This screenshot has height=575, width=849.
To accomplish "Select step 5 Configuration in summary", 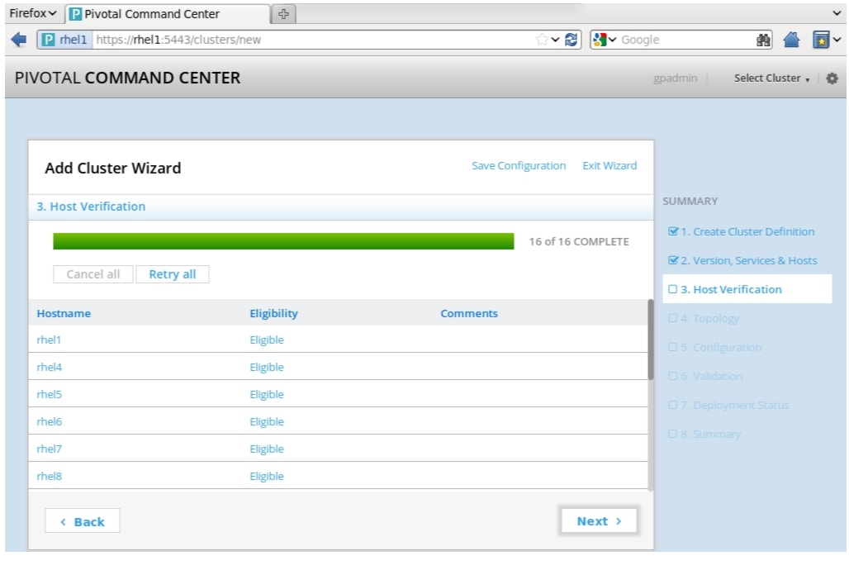I will [x=721, y=347].
